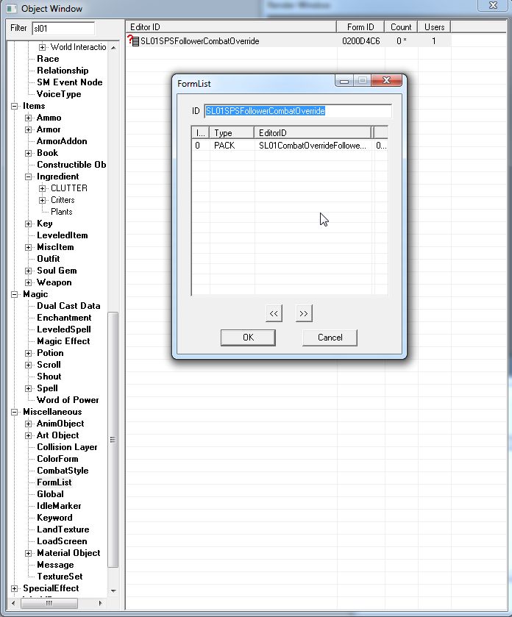Go to previous form with << button
This screenshot has width=512, height=617.
274,313
